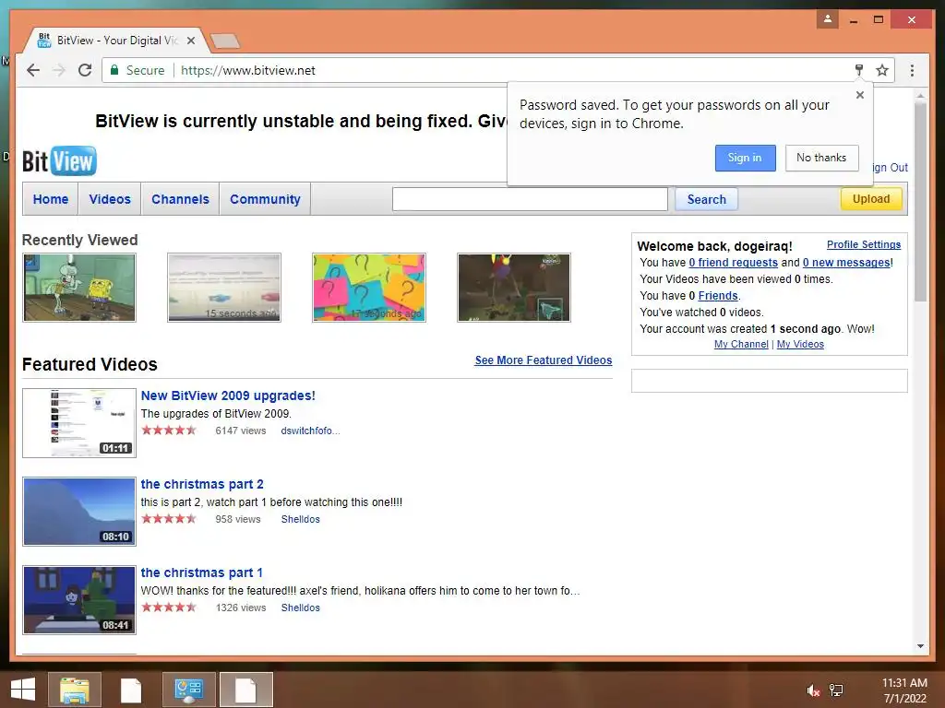Click the browser forward arrow
The image size is (945, 708).
click(x=58, y=70)
